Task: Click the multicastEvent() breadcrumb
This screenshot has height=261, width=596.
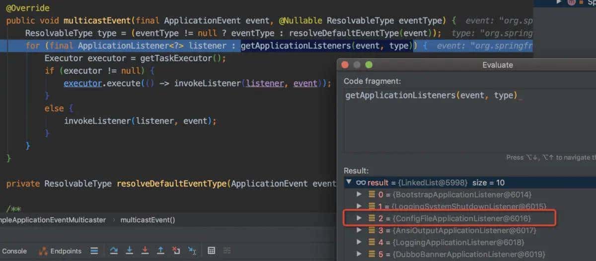Action: tap(148, 220)
